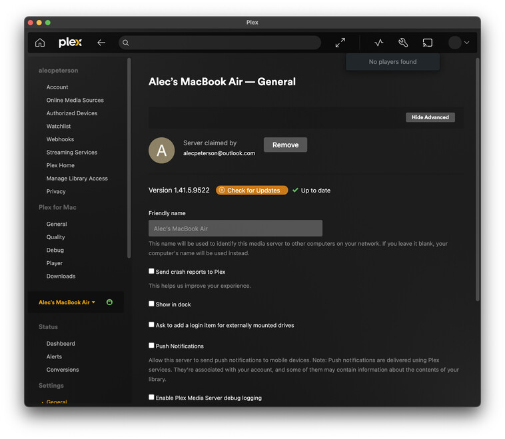Click the Cast player icon

point(427,43)
